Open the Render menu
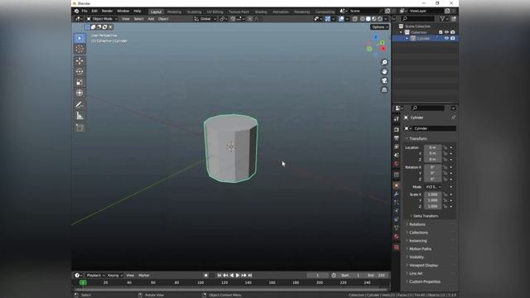The image size is (530, 298). click(107, 11)
